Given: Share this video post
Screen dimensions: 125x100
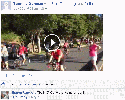Looking at the screenshot, I should [33, 76].
